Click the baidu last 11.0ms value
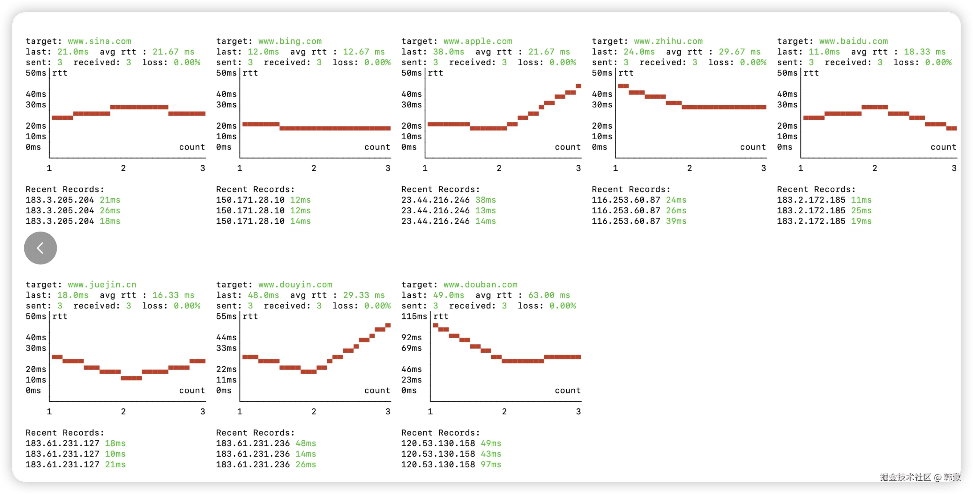Image resolution: width=973 pixels, height=494 pixels. [824, 52]
